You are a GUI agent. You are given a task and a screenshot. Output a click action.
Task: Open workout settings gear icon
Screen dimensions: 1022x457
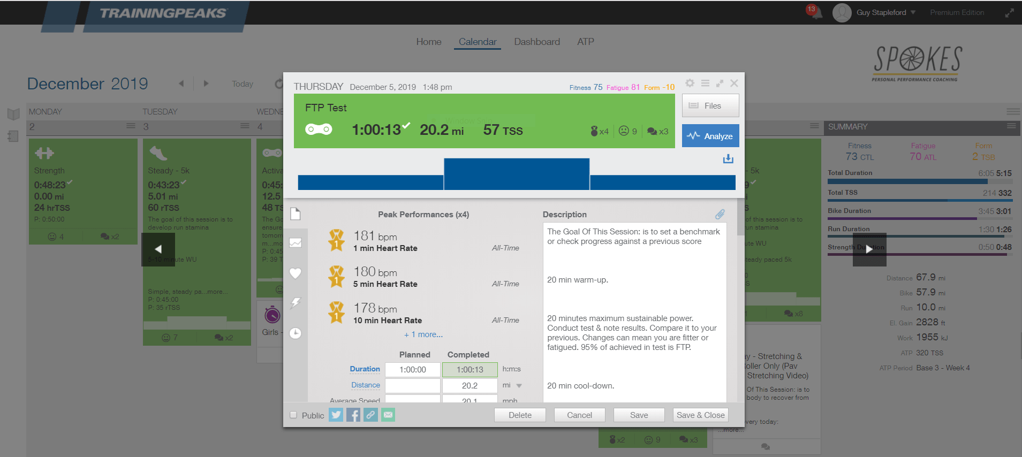click(x=690, y=83)
